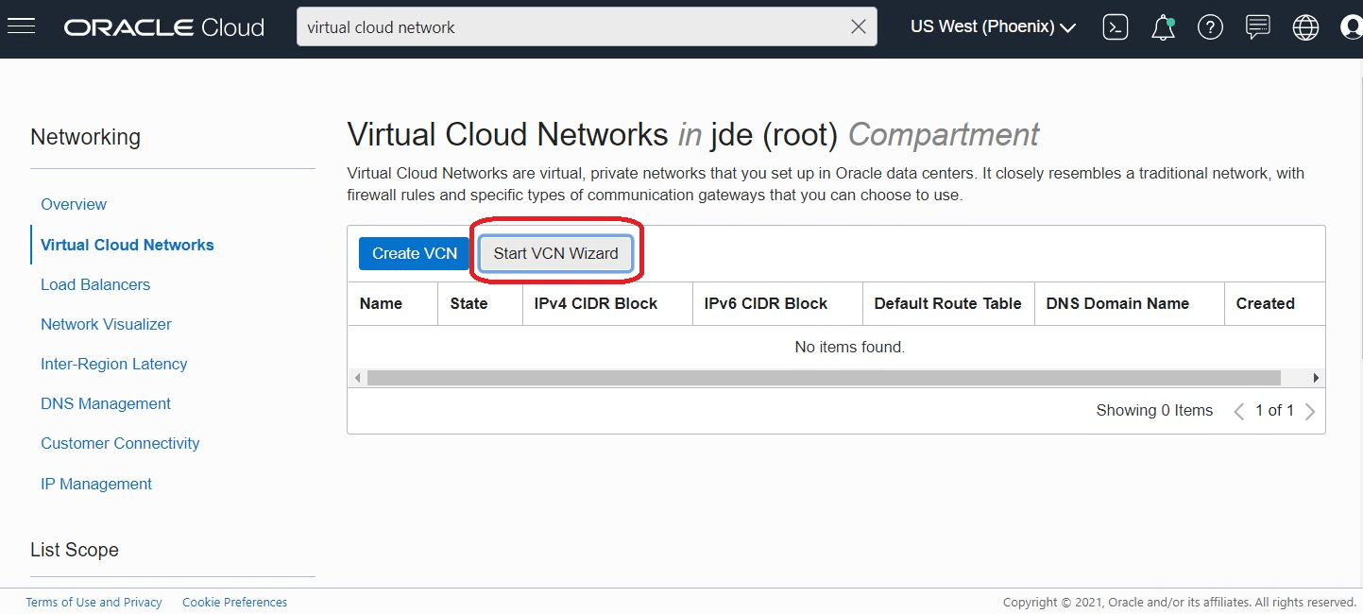
Task: Open the Help question mark menu
Action: click(x=1210, y=27)
